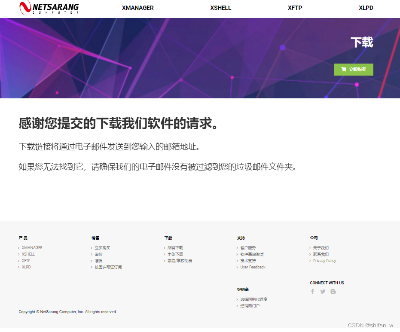Click the paragraph about 下载链接将通过电子邮件发送
The width and height of the screenshot is (400, 332).
(109, 146)
